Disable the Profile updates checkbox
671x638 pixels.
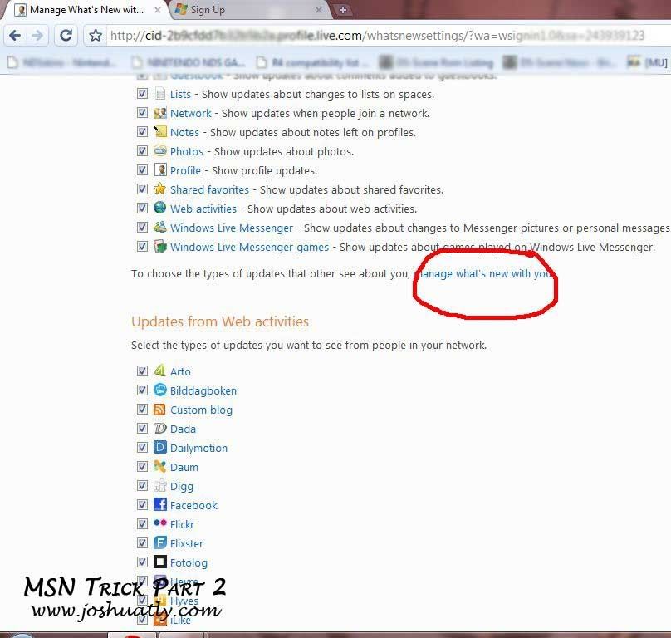(x=142, y=170)
